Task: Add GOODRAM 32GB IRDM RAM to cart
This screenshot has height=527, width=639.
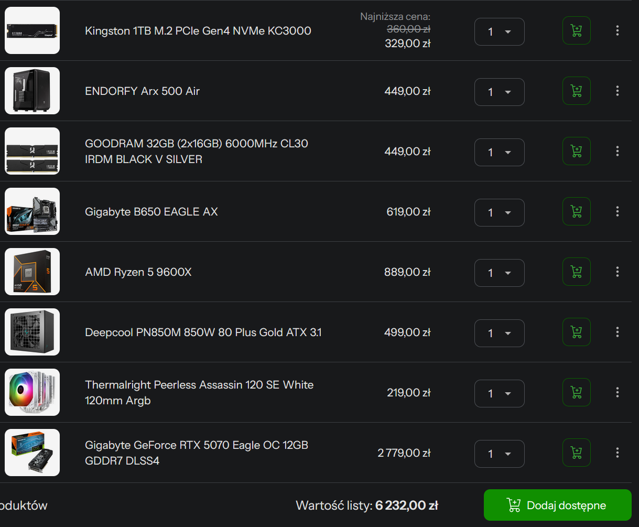Action: (576, 151)
